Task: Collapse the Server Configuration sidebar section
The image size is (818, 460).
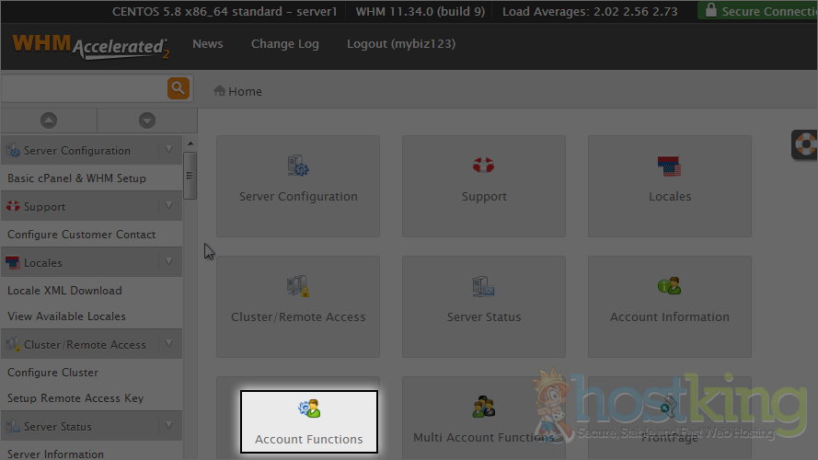Action: coord(168,150)
